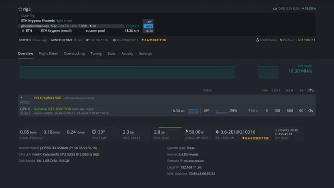Click the bolt icon beside 59.00w consumption
The width and height of the screenshot is (334, 188).
coord(187,132)
